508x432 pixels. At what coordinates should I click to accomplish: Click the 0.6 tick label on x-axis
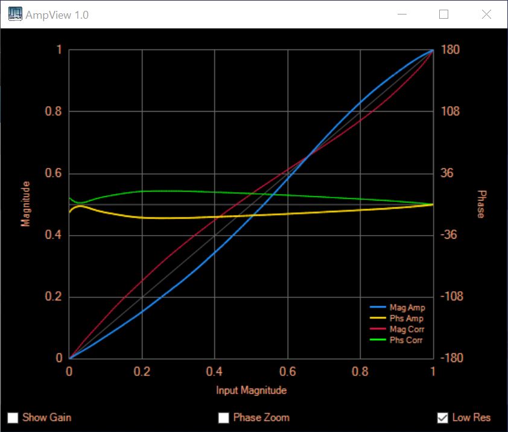pos(288,370)
